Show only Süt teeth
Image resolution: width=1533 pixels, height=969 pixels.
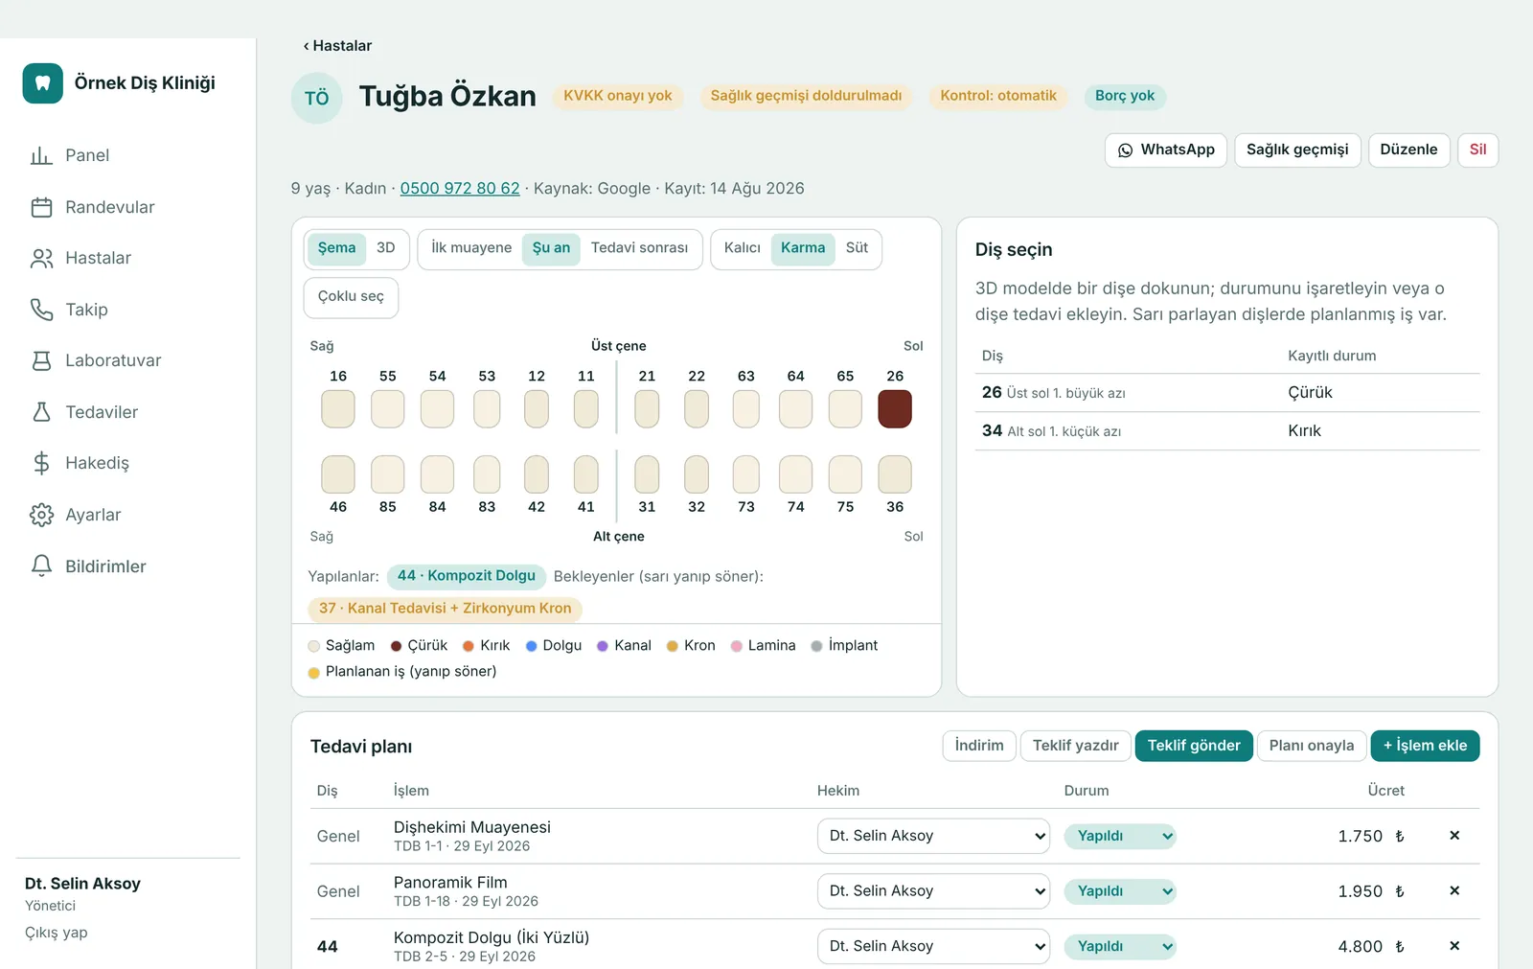coord(857,248)
